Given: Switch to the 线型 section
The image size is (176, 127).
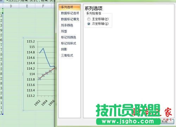Looking at the screenshot, I should (x=64, y=31).
